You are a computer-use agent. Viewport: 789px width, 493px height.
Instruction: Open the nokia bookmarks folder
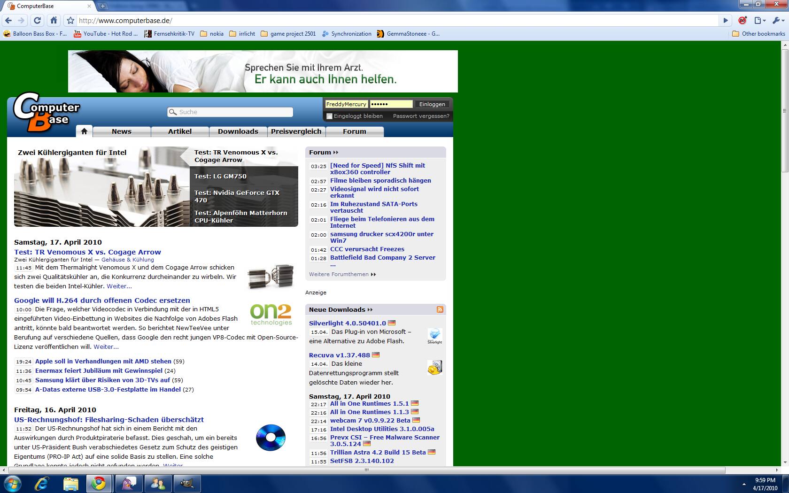[x=212, y=34]
